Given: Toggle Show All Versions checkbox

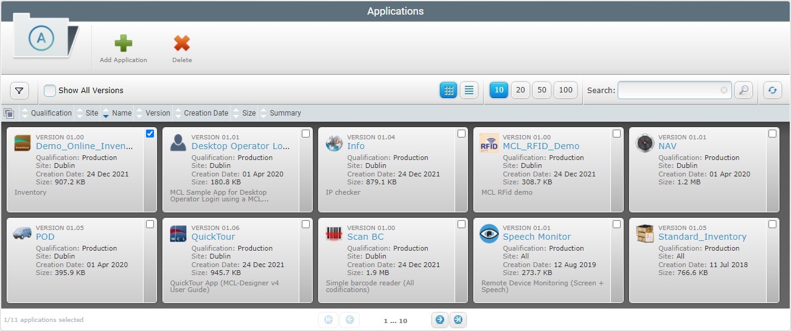Looking at the screenshot, I should click(x=50, y=91).
